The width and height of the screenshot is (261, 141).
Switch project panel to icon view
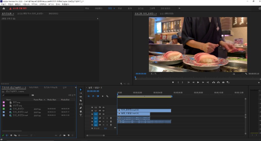[x=11, y=135]
